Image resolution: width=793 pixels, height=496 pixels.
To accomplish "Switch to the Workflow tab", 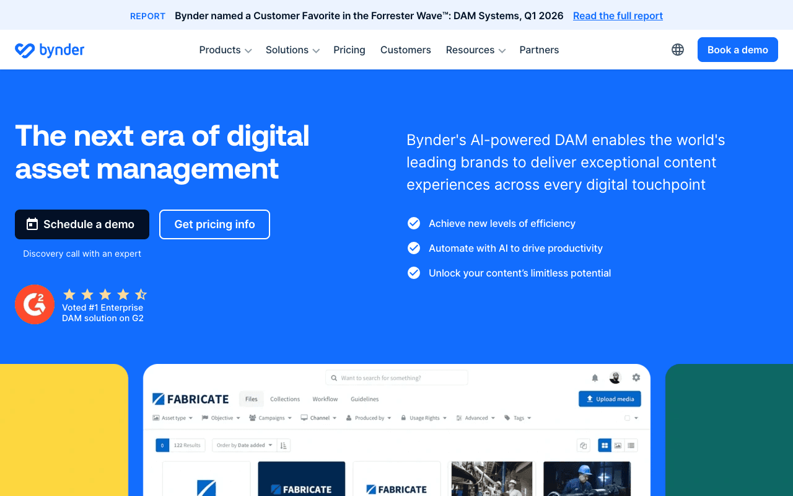I will pyautogui.click(x=325, y=399).
